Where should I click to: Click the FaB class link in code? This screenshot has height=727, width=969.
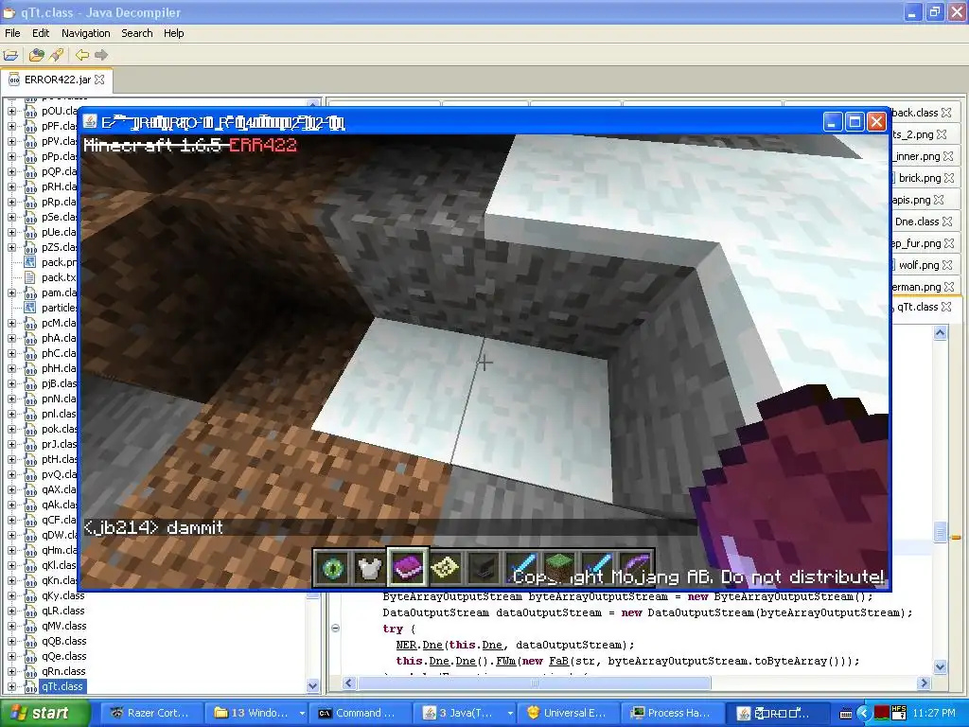(x=558, y=661)
